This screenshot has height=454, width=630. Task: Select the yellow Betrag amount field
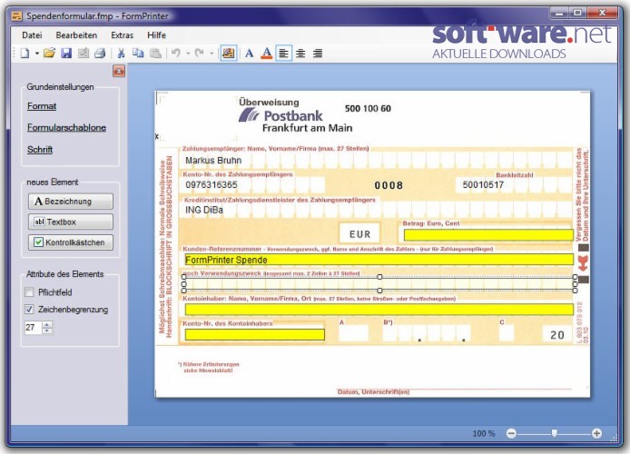(x=488, y=235)
